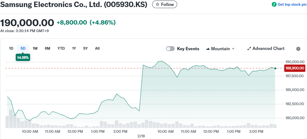Select the 1Y time range
Image resolution: width=307 pixels, height=139 pixels.
tap(74, 48)
